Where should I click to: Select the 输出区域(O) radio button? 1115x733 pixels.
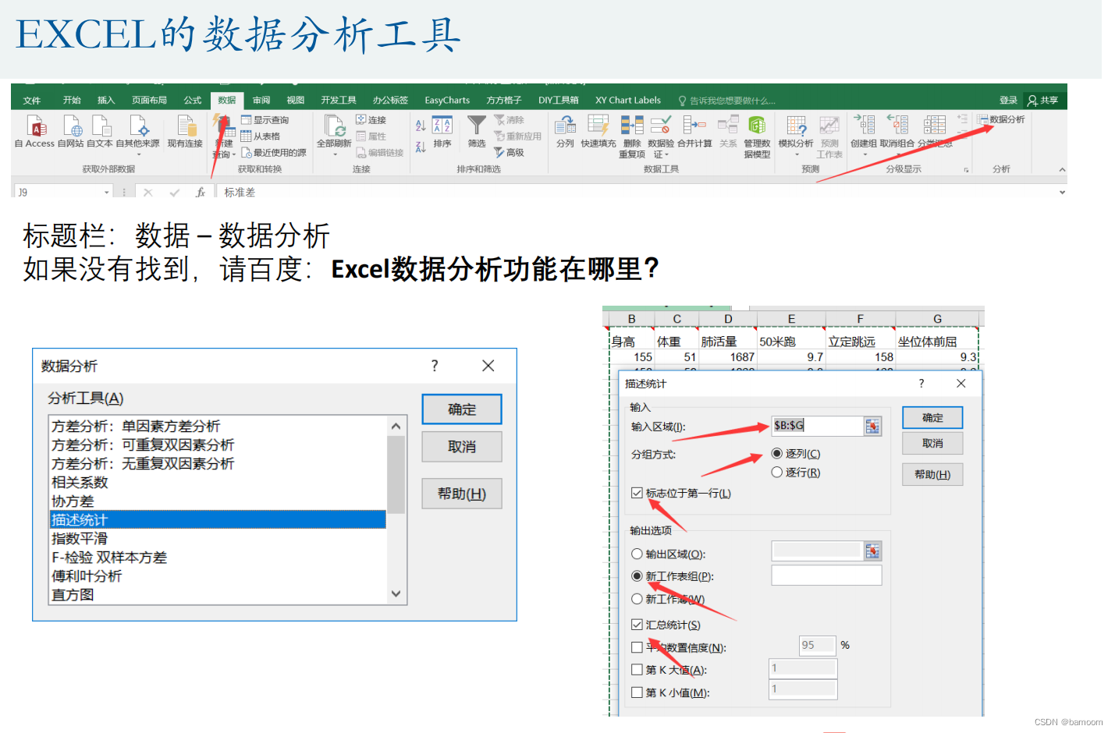637,554
